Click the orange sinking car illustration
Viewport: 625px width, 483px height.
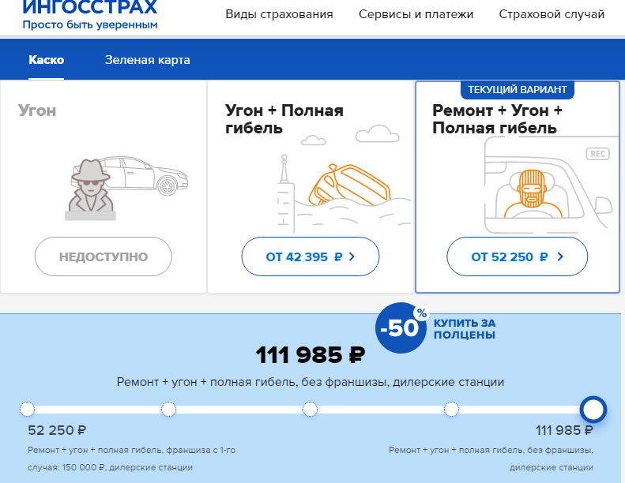click(348, 185)
